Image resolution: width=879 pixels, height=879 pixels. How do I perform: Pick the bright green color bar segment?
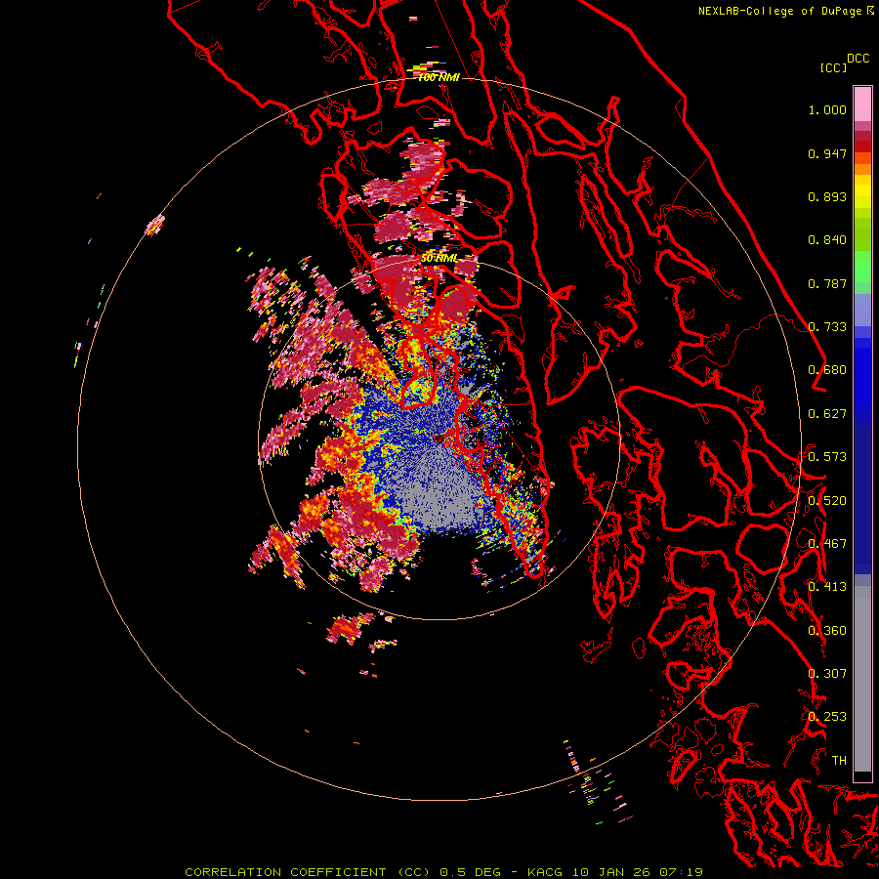[862, 267]
